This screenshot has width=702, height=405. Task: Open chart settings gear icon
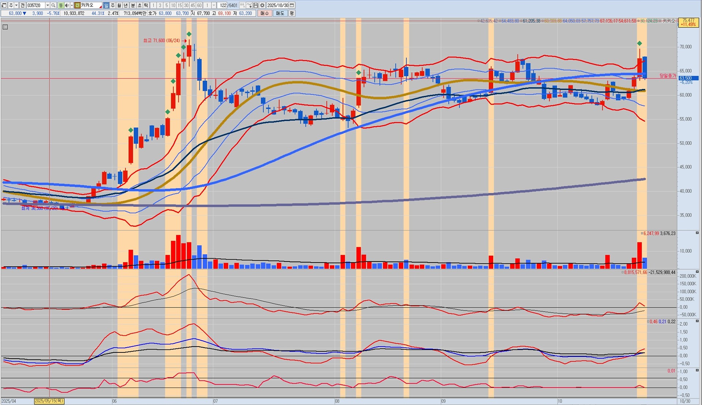262,5
